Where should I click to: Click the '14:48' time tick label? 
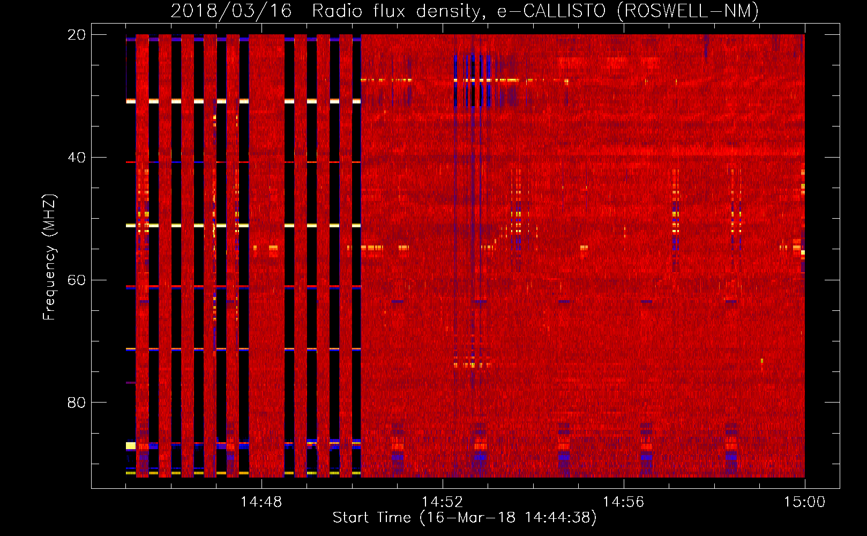(x=261, y=502)
